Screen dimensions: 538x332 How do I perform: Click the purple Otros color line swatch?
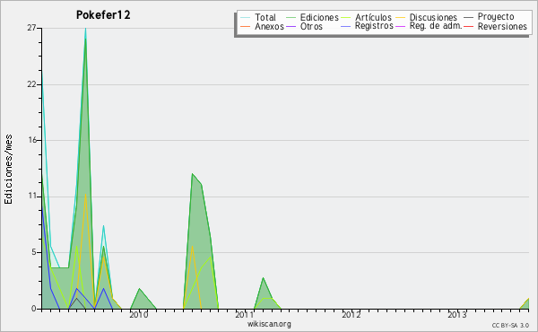[x=291, y=26]
